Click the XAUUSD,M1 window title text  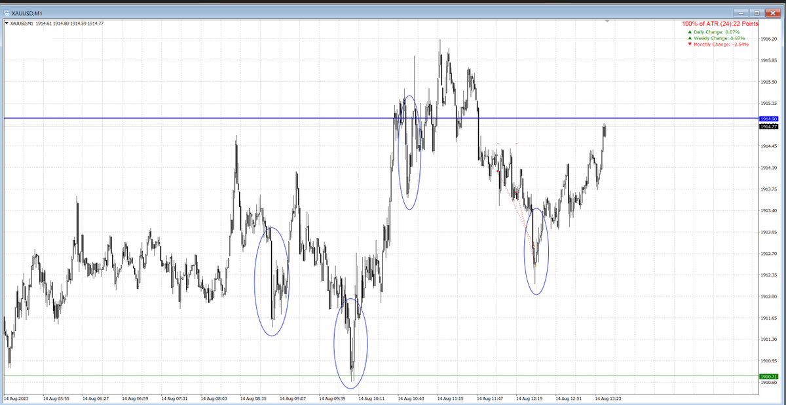[x=27, y=12]
